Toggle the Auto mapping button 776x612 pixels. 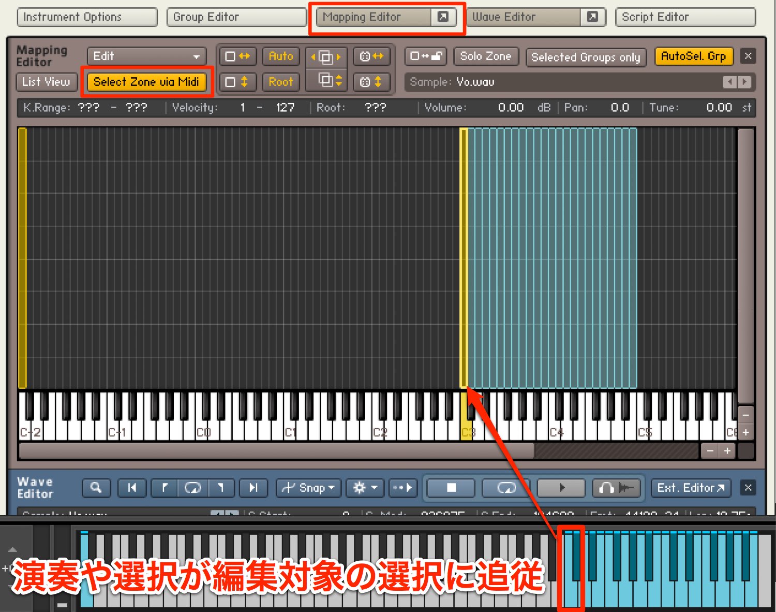(281, 56)
